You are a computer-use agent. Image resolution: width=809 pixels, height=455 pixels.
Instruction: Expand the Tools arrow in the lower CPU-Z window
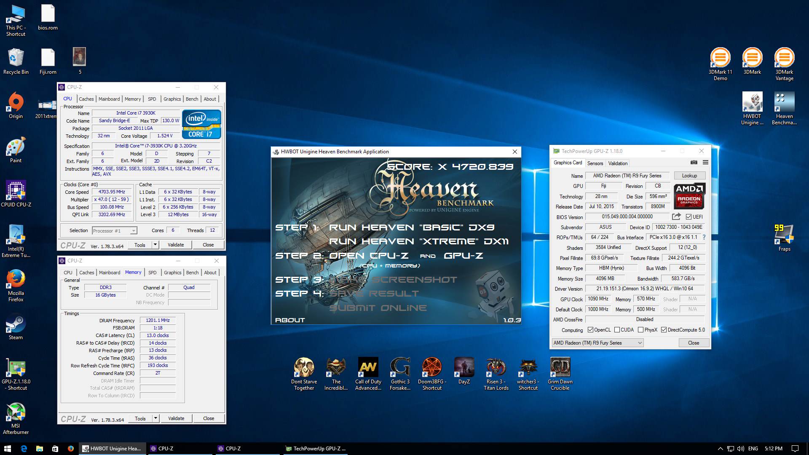(x=155, y=418)
